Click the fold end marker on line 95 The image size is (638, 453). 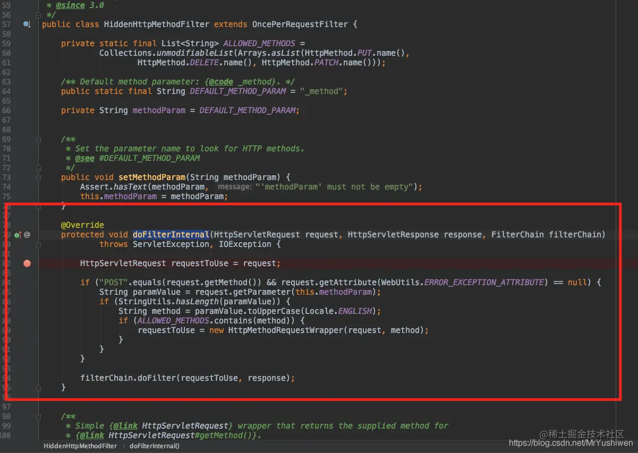coord(38,388)
